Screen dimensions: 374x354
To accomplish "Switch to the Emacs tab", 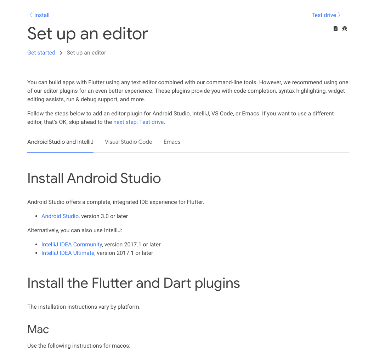I will [x=172, y=142].
